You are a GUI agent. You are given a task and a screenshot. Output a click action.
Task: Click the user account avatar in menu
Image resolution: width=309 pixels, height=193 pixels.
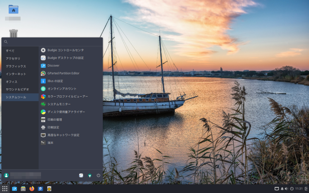pyautogui.click(x=6, y=175)
